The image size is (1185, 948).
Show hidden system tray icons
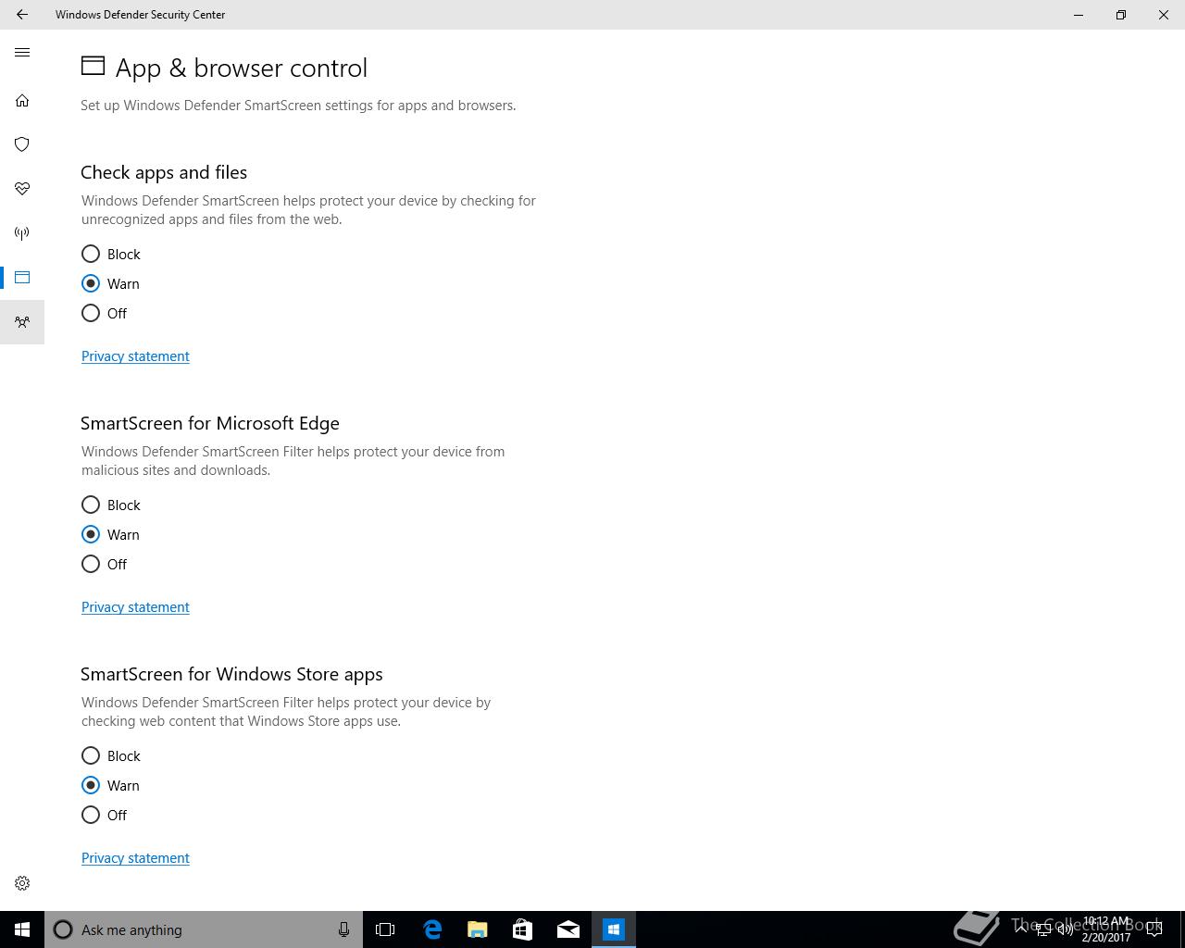(x=1020, y=929)
